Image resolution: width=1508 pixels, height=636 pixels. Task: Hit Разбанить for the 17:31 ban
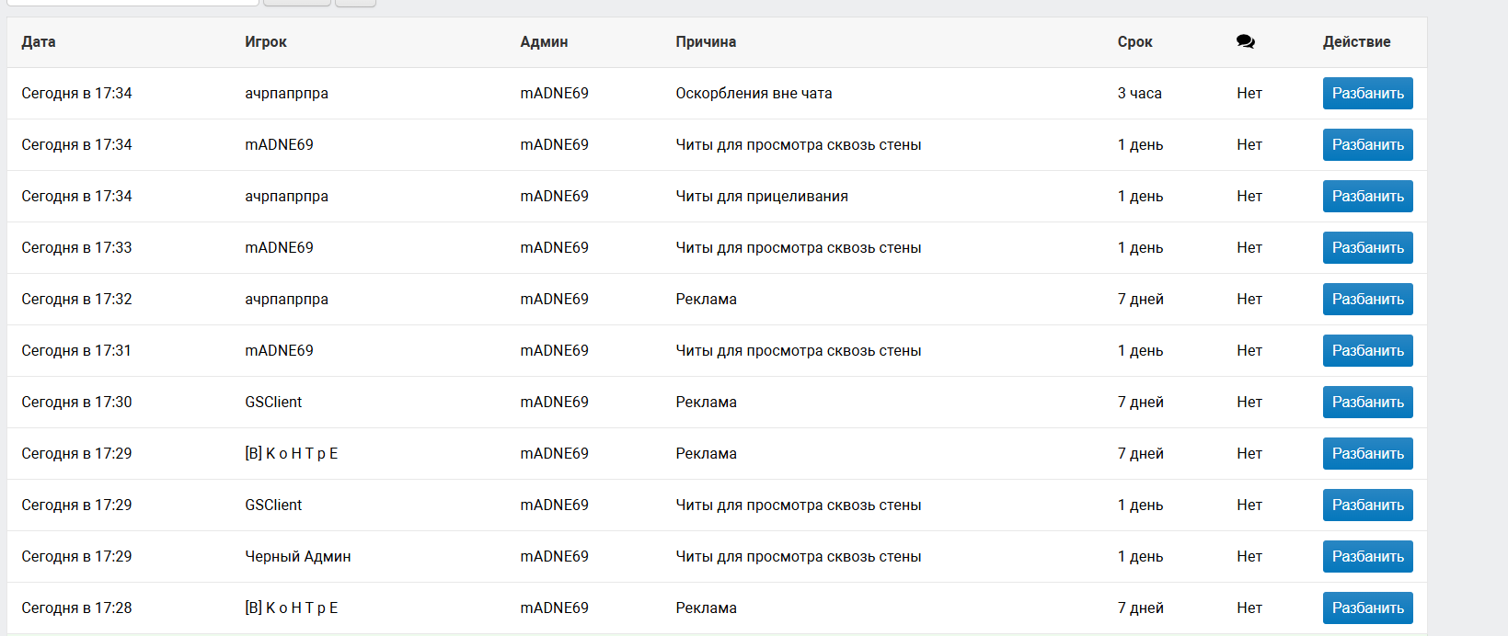pyautogui.click(x=1367, y=350)
